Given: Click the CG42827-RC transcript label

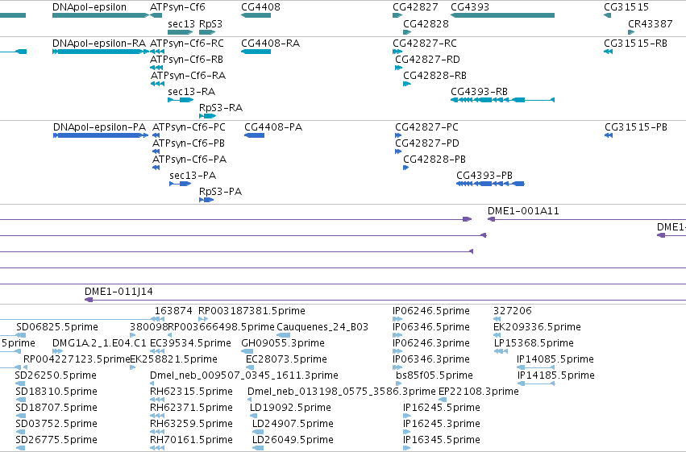Looking at the screenshot, I should [424, 44].
